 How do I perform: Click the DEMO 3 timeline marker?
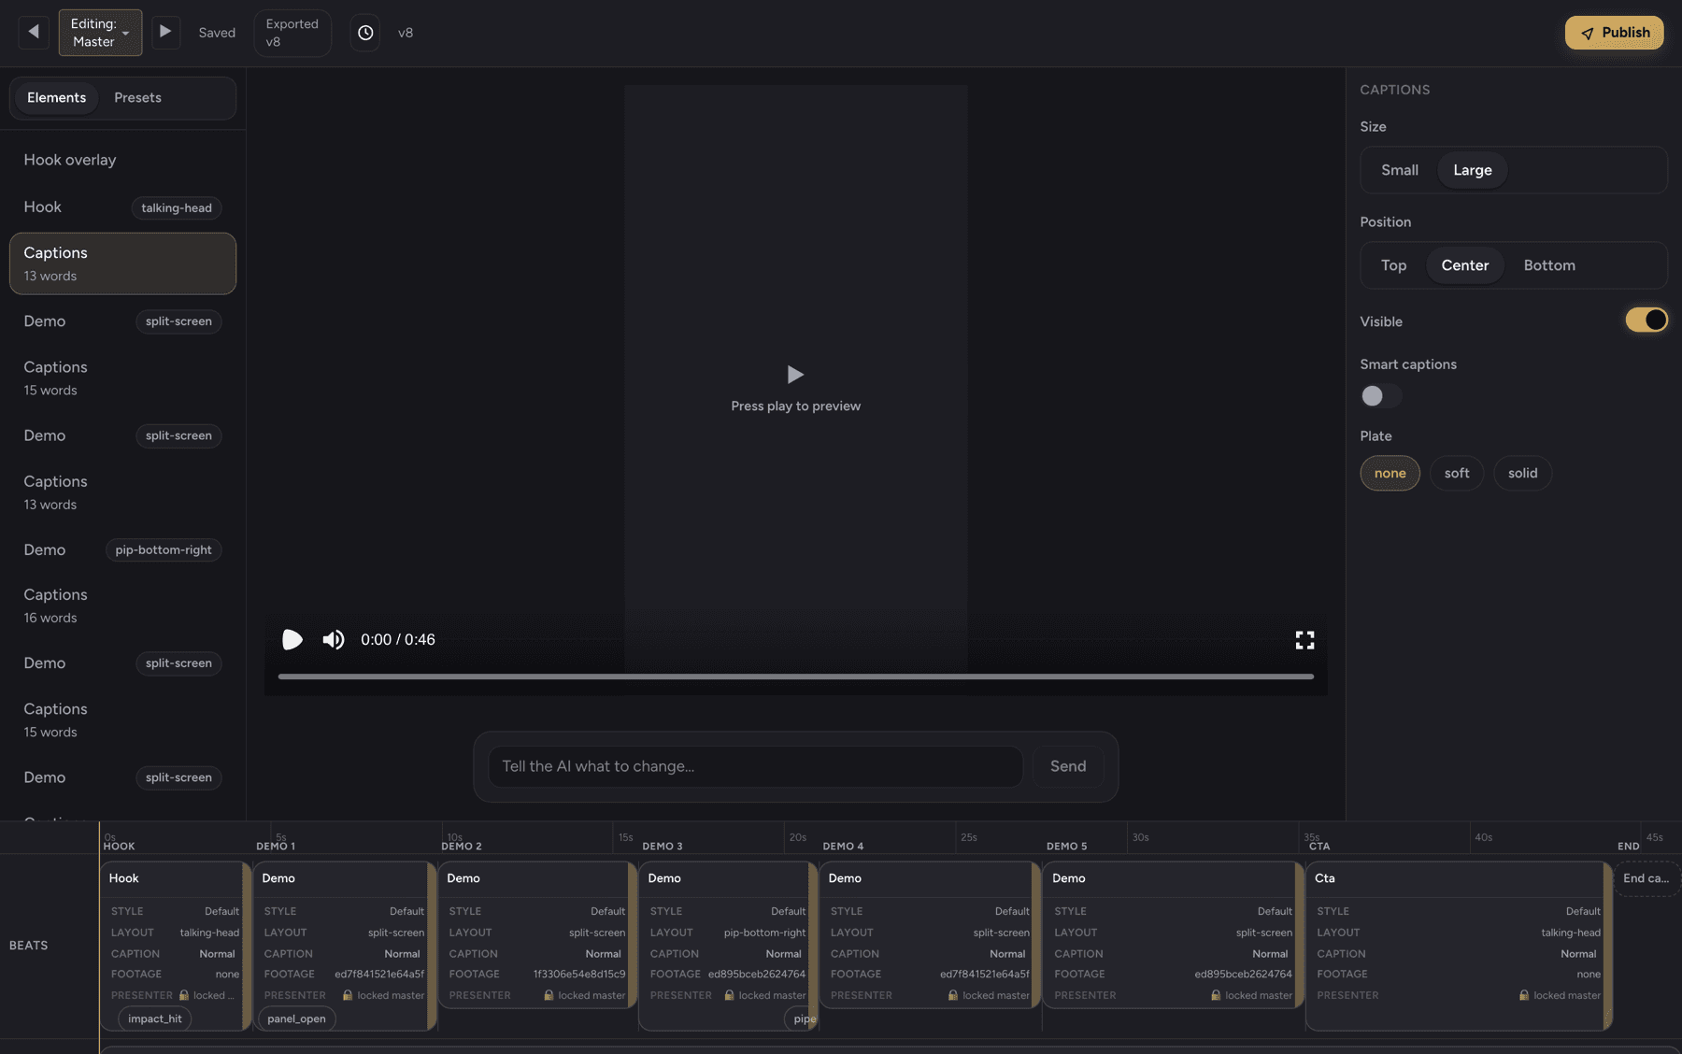[x=663, y=847]
